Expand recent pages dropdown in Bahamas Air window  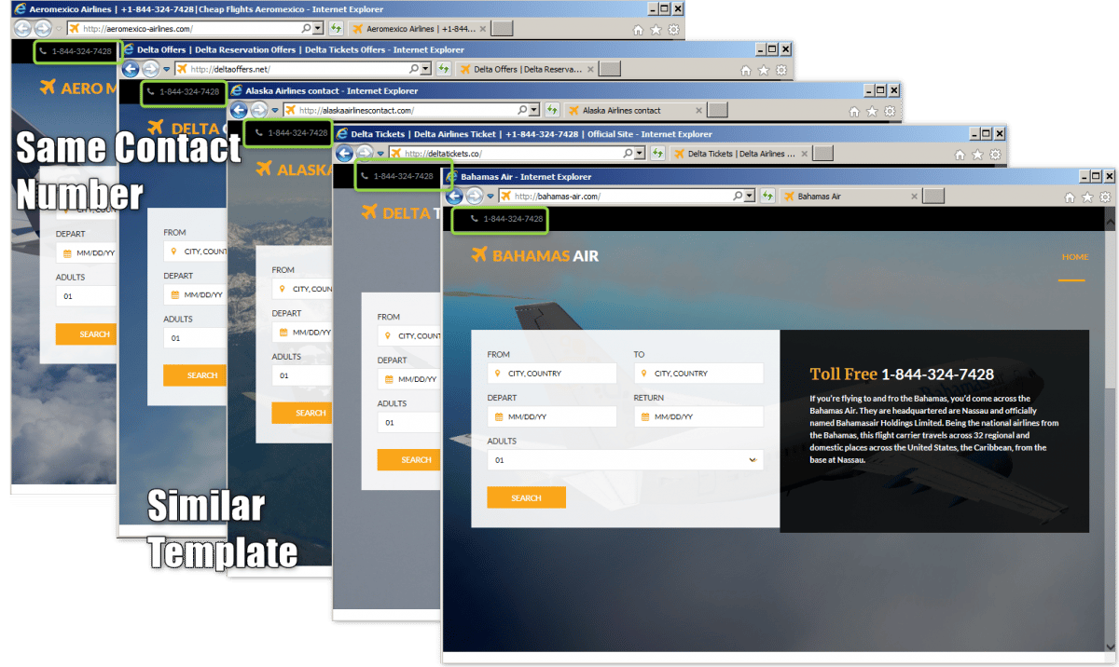(490, 197)
